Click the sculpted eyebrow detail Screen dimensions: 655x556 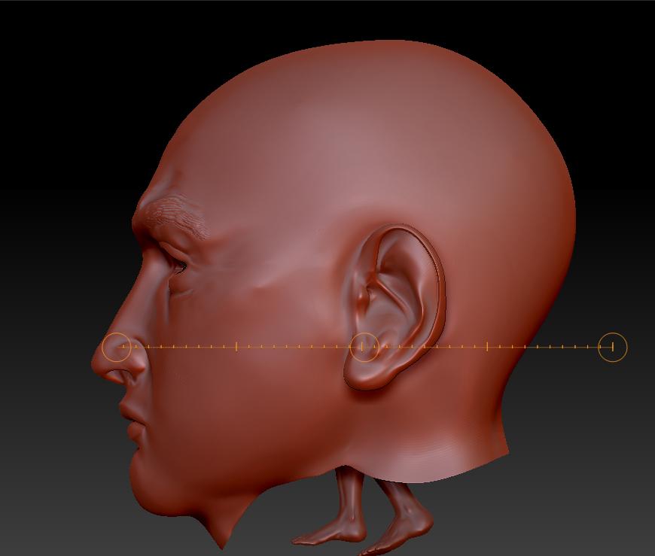(175, 214)
